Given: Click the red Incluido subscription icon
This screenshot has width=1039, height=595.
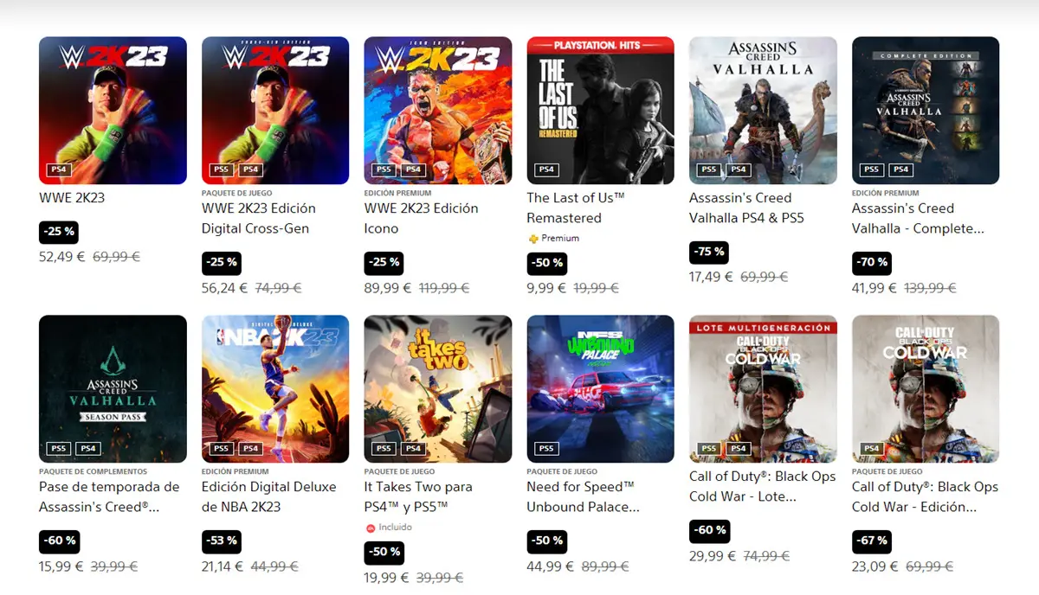Looking at the screenshot, I should (x=371, y=528).
